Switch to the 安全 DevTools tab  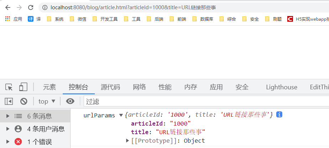click(x=242, y=87)
